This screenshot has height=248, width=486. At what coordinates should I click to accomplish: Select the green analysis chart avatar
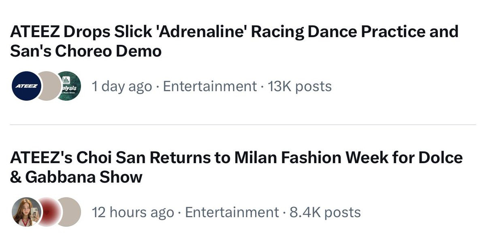(68, 86)
